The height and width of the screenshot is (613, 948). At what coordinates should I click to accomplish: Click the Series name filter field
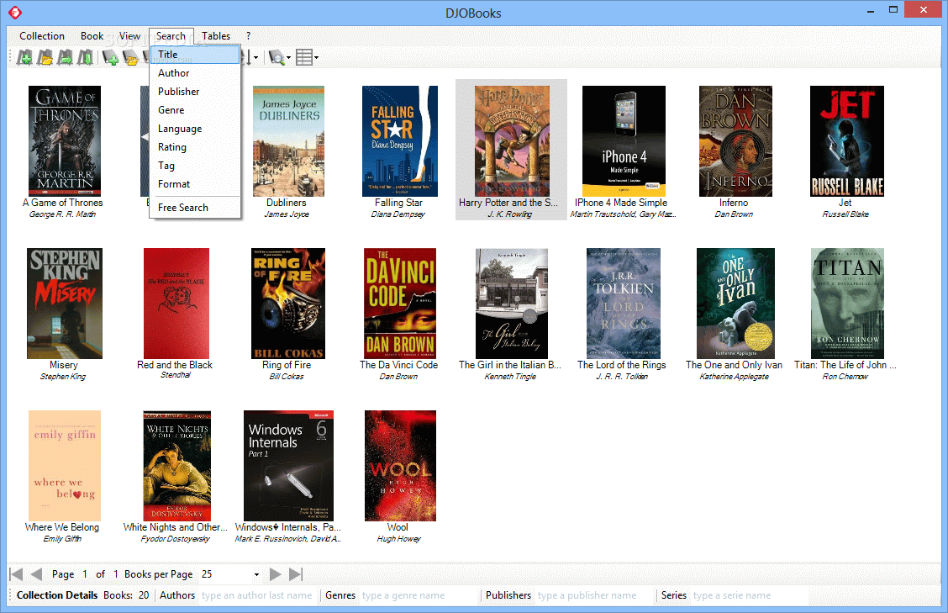pyautogui.click(x=749, y=595)
